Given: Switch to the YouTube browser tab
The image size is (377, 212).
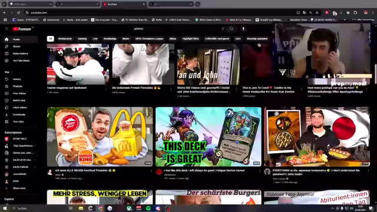Looking at the screenshot, I should [x=124, y=4].
